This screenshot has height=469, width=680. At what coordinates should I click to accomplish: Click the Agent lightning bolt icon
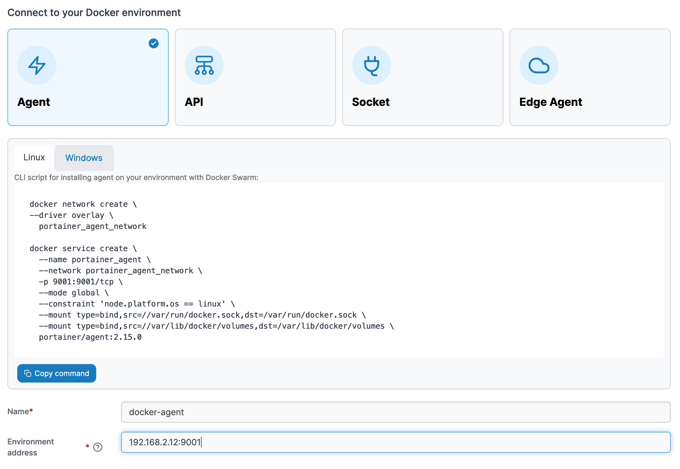tap(37, 65)
